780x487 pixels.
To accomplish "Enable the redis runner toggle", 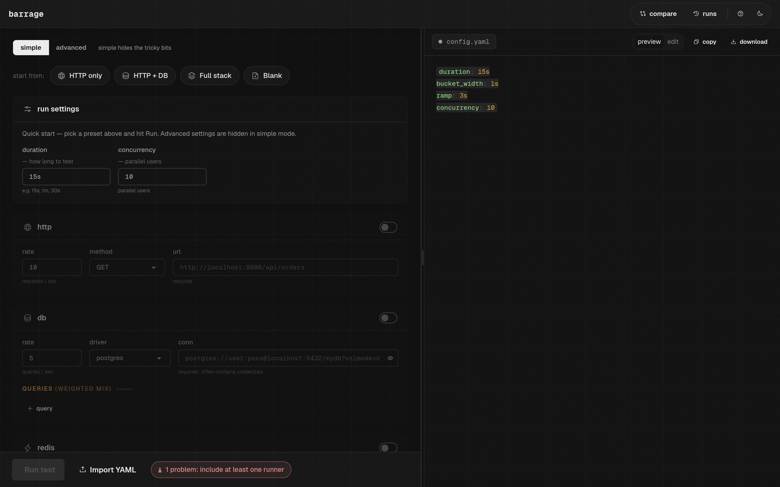I will [x=388, y=448].
